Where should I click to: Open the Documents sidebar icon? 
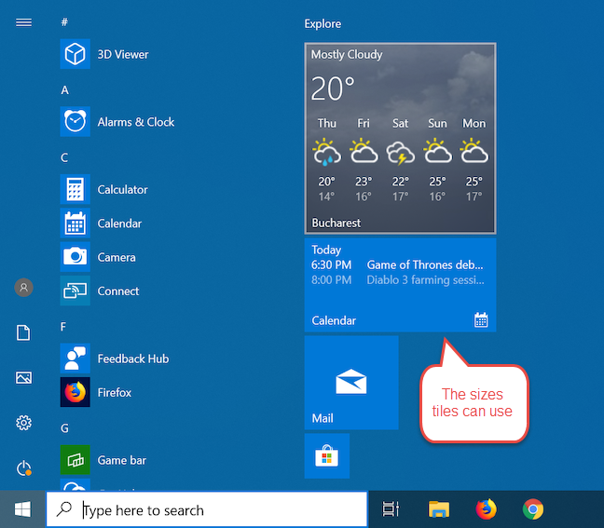23,332
